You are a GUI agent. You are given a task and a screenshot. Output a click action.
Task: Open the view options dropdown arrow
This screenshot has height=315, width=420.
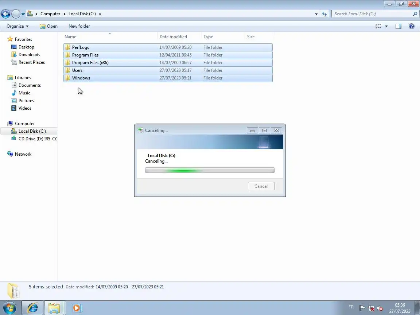tap(386, 26)
